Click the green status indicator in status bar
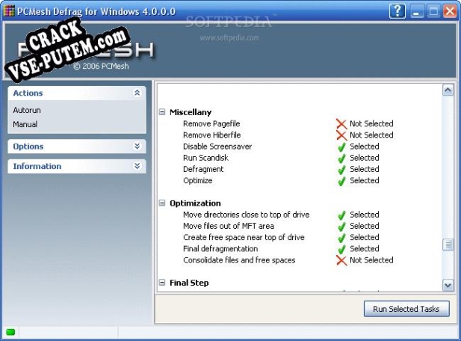 [x=10, y=331]
